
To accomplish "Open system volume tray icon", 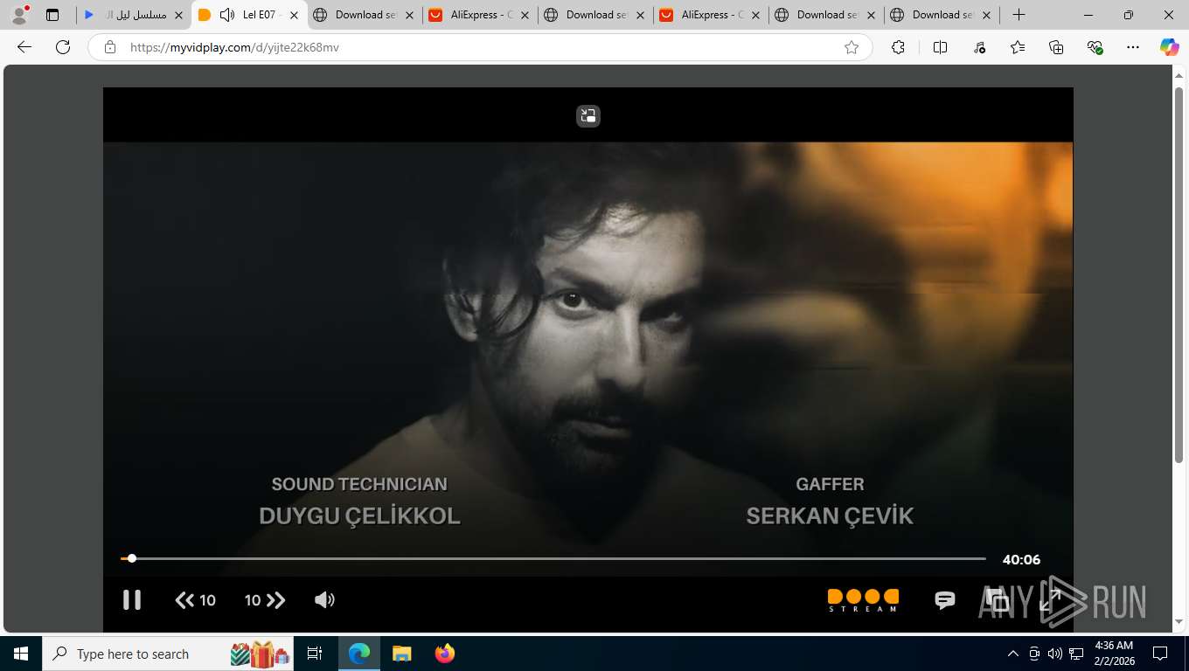I will [x=1055, y=654].
